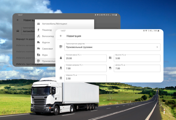Select the Фура menu entry
This screenshot has width=176, height=120.
coord(45,55)
